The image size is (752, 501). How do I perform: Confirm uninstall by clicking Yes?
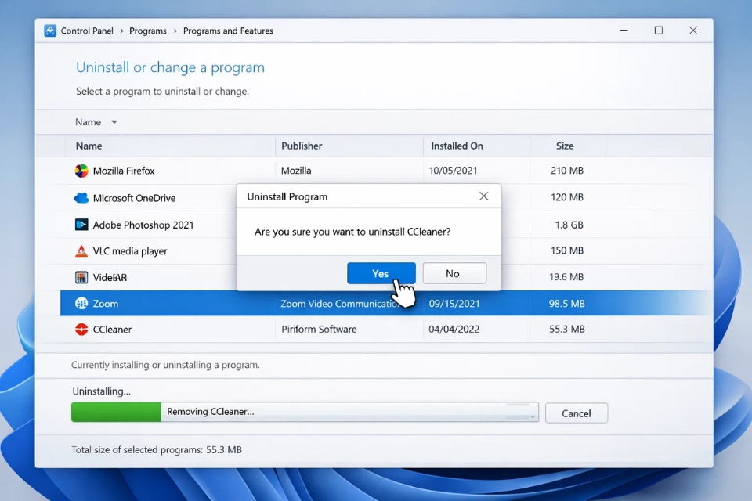point(381,273)
